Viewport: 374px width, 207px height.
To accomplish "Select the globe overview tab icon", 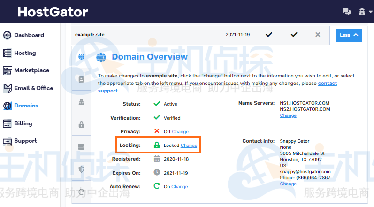I will (x=81, y=57).
